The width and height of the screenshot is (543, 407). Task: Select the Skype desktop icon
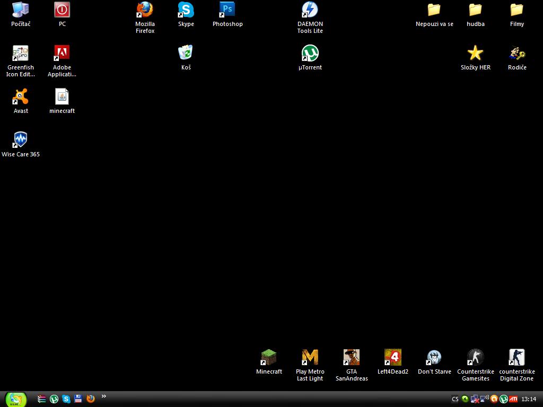(x=186, y=10)
